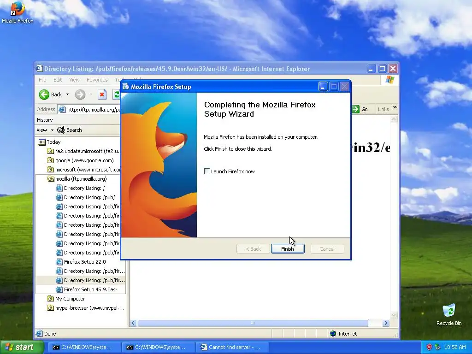Click the page icon in IE status bar

pyautogui.click(x=39, y=334)
